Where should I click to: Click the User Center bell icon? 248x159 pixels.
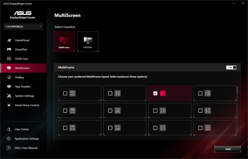(9, 129)
